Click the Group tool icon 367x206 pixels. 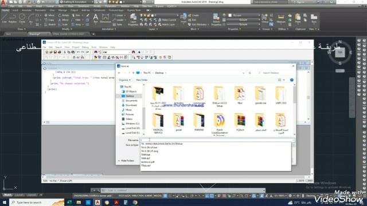click(265, 18)
